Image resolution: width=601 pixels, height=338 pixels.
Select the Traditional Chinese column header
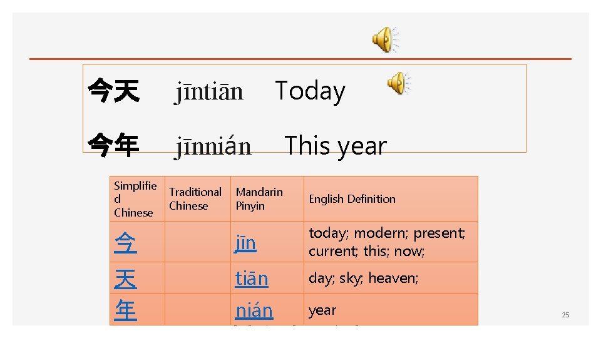coord(195,199)
